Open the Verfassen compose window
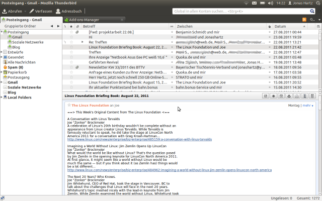This screenshot has height=201, width=322. click(x=41, y=11)
